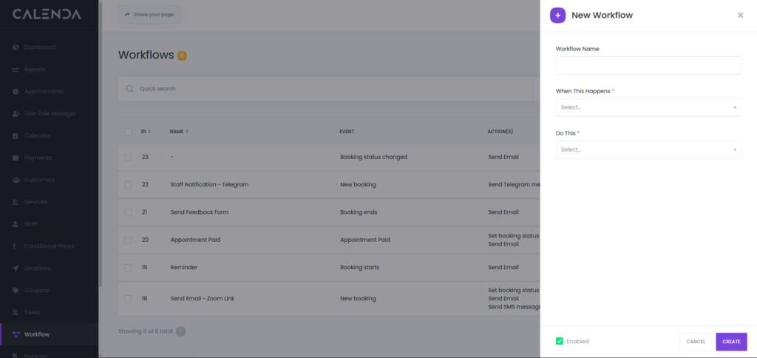The width and height of the screenshot is (757, 358).
Task: Click the Coupons tag icon
Action: click(16, 291)
